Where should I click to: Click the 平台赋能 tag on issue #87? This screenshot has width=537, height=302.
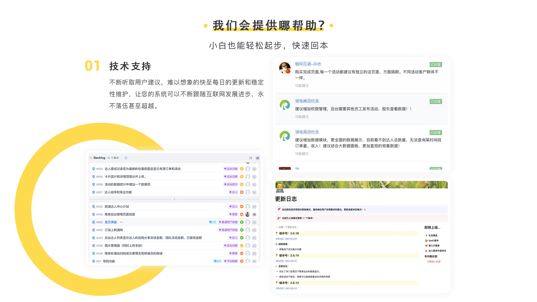click(231, 261)
